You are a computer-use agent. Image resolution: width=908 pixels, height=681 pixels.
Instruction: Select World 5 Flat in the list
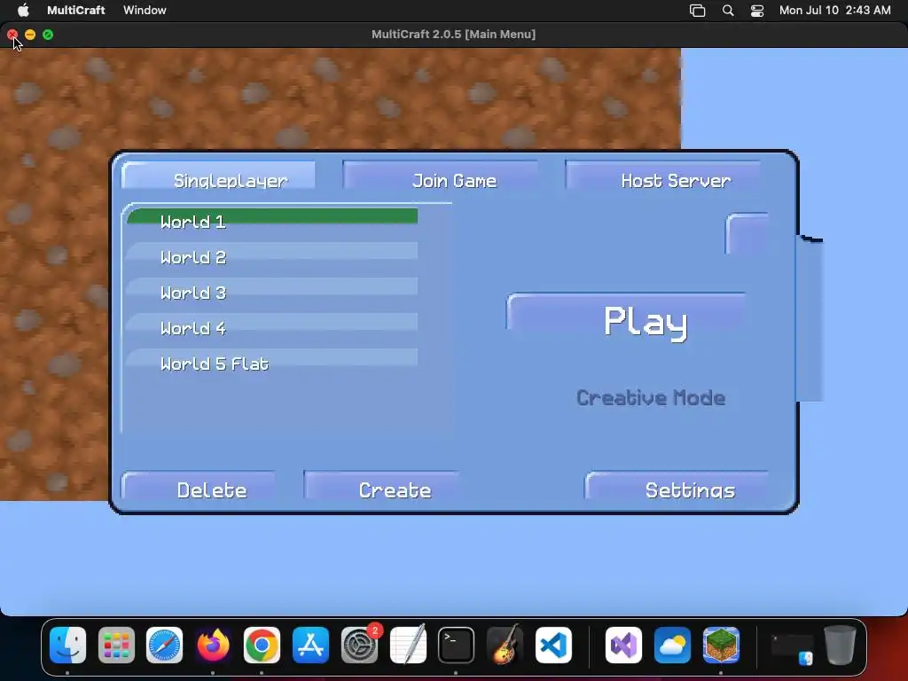(272, 360)
